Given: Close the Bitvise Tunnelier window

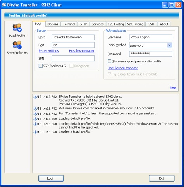Looking at the screenshot, I should coord(178,5).
